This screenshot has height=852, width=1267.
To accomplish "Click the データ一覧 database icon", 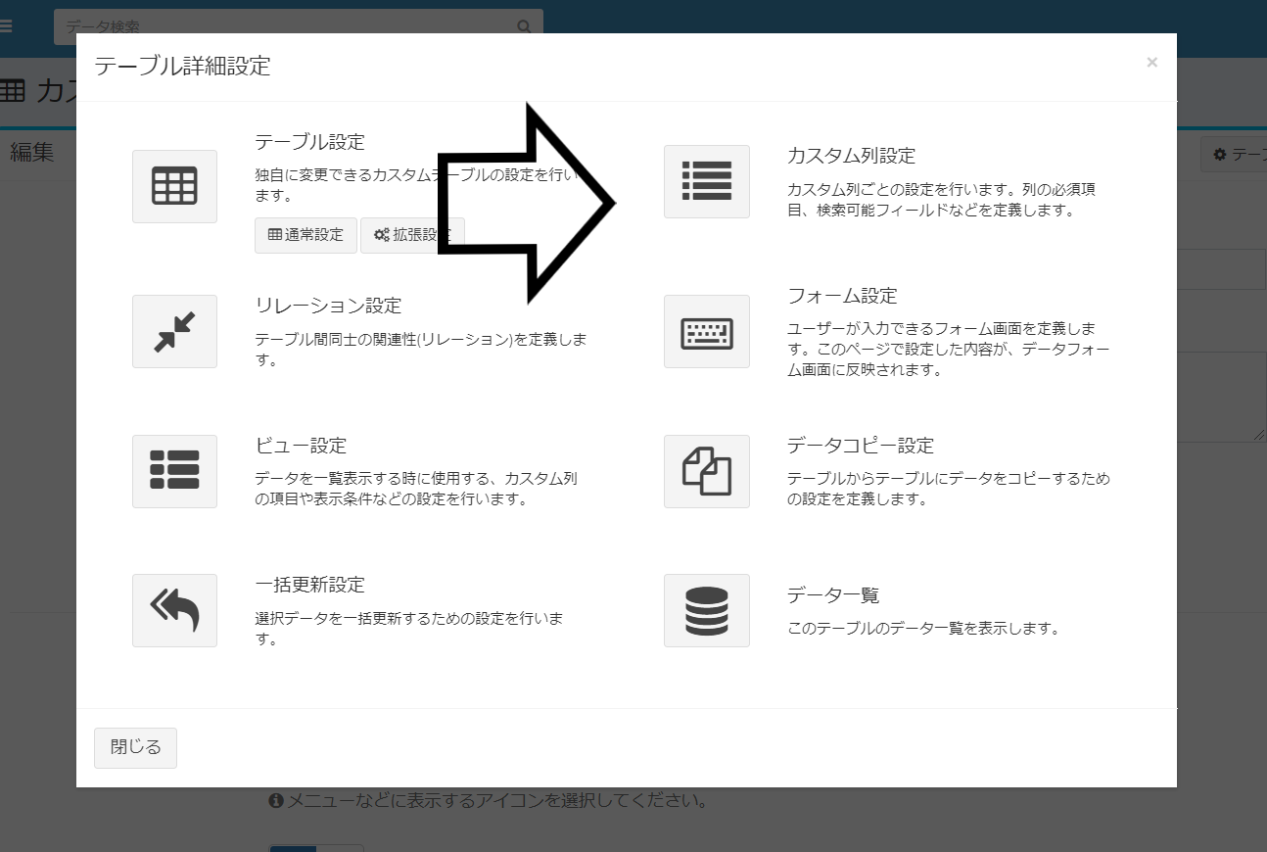I will (x=706, y=610).
